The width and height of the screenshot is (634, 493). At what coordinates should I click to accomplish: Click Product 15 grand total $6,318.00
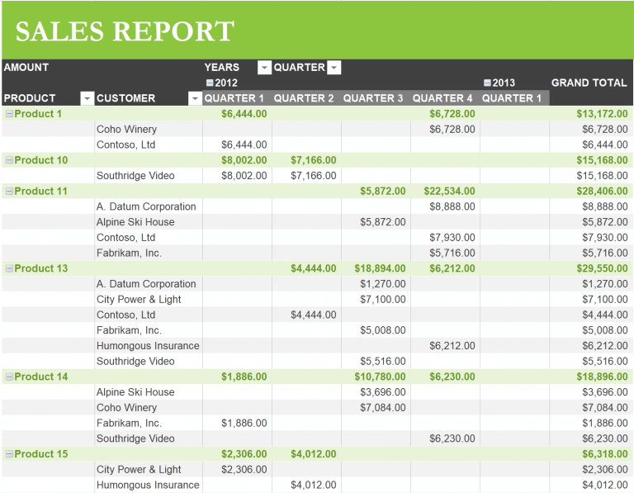click(x=605, y=454)
